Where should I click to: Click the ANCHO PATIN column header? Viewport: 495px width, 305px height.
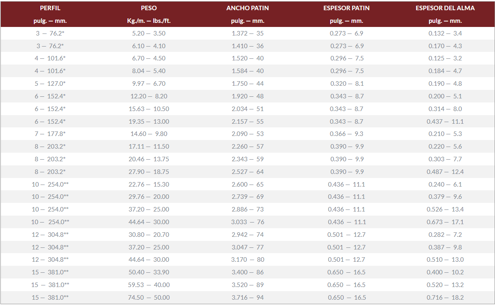click(x=248, y=8)
